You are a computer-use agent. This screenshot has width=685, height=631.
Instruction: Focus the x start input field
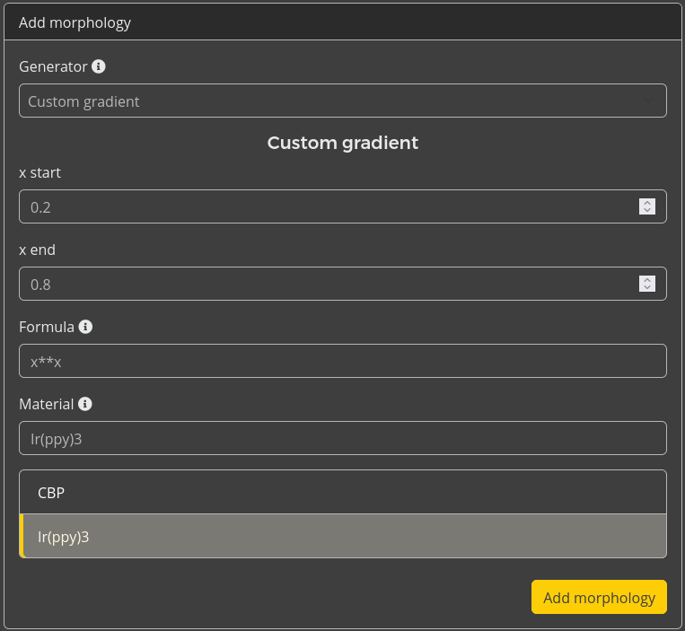(323, 207)
